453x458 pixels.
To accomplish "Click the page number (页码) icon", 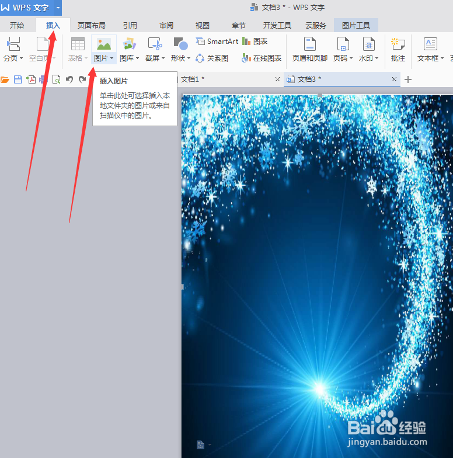I will click(343, 44).
